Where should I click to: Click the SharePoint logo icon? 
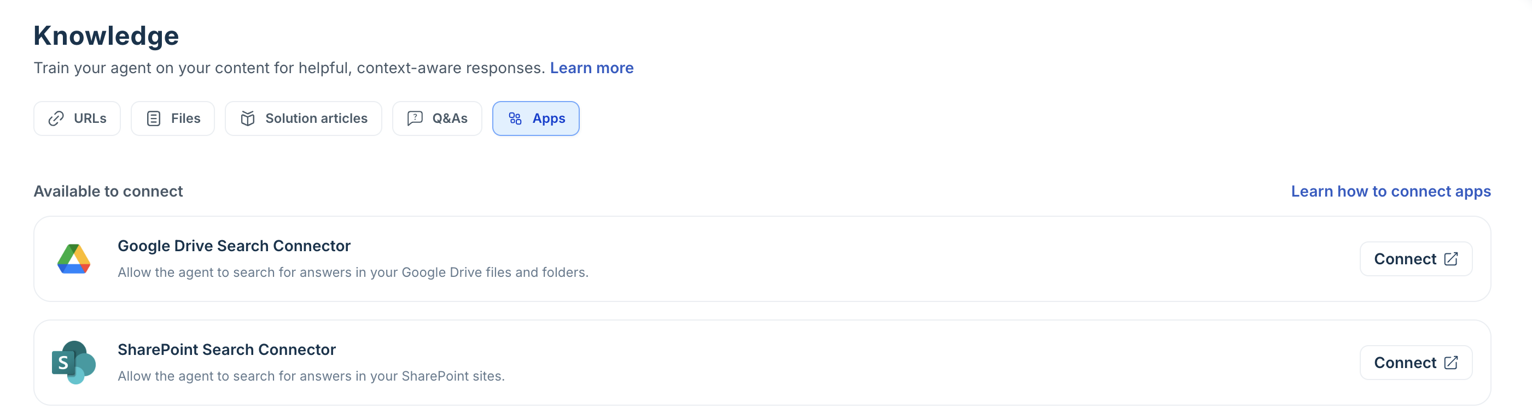point(74,363)
